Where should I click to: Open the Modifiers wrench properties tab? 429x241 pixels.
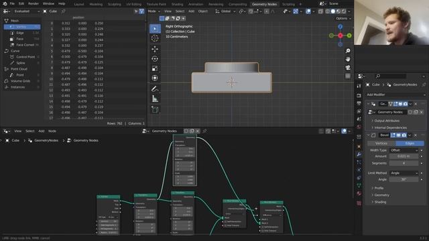click(x=359, y=155)
